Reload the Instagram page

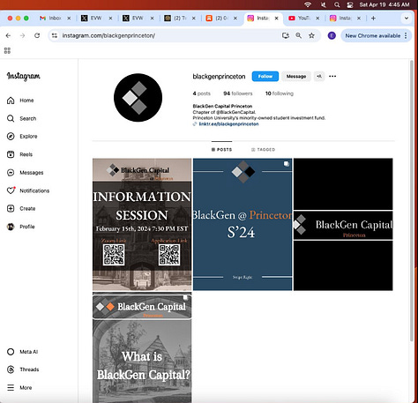37,35
